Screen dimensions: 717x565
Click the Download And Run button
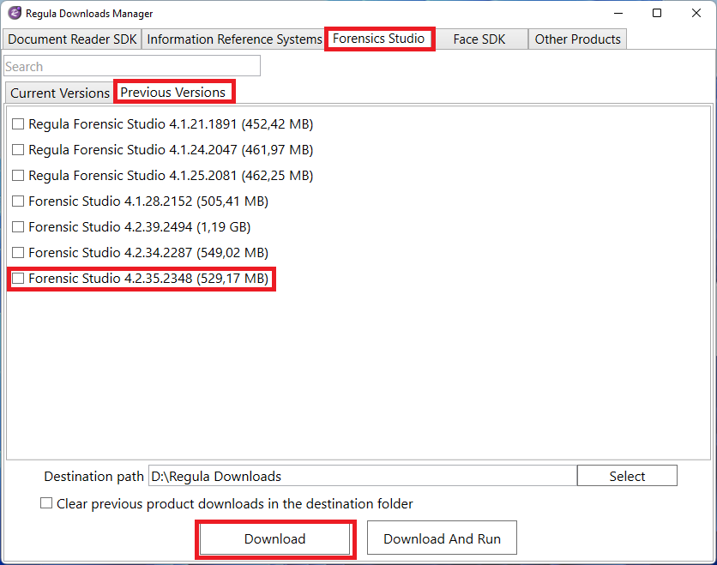(x=442, y=538)
